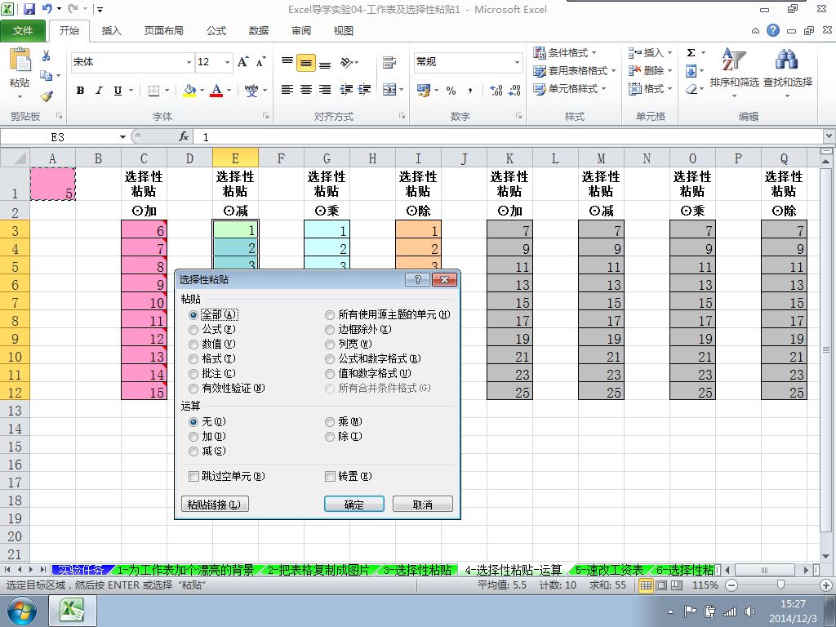This screenshot has width=836, height=627.
Task: Open Excel Help question mark icon
Action: pyautogui.click(x=773, y=30)
